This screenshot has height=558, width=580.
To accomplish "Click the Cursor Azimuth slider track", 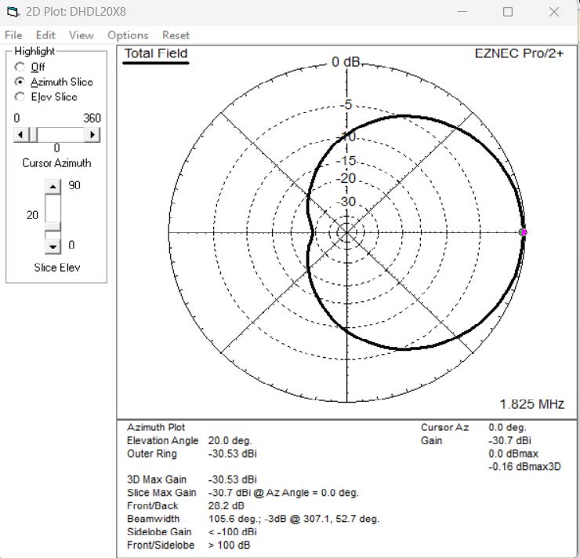I will 57,135.
